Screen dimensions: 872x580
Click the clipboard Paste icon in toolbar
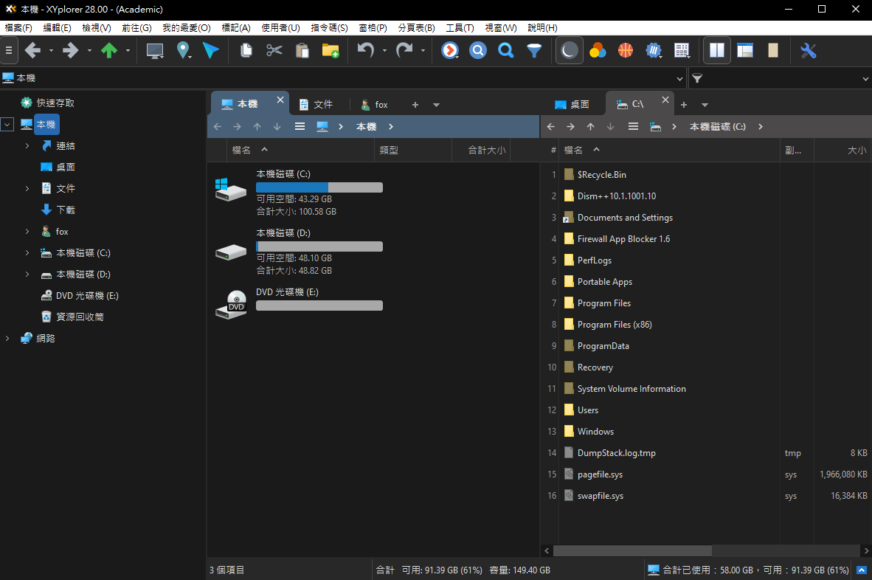click(302, 51)
